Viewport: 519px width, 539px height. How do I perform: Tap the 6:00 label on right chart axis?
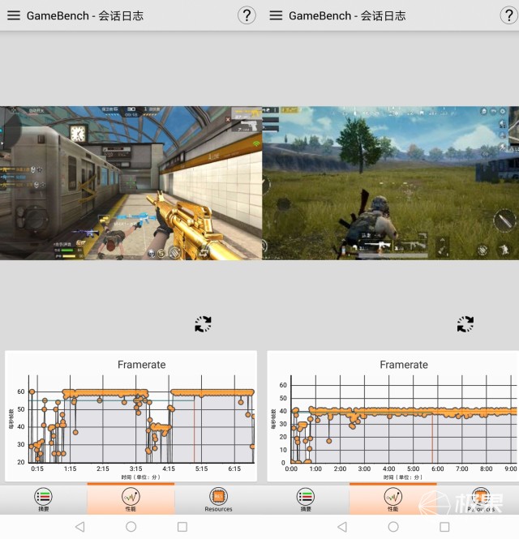(x=437, y=468)
